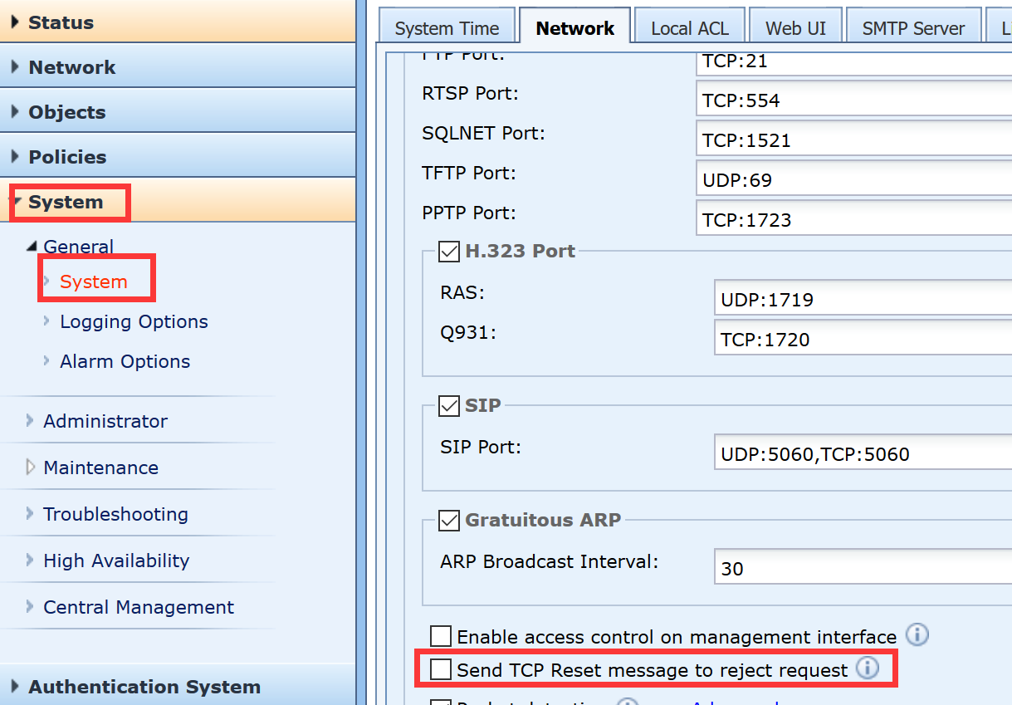Expand the Status section
The image size is (1012, 705).
click(61, 22)
